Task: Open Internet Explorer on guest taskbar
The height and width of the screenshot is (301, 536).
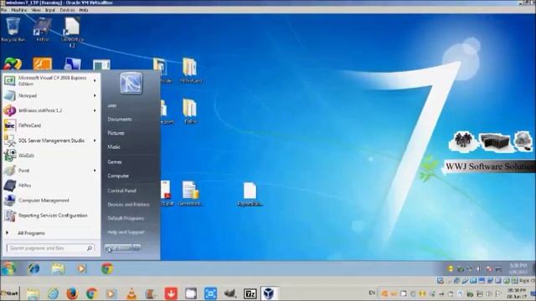Action: 33,268
